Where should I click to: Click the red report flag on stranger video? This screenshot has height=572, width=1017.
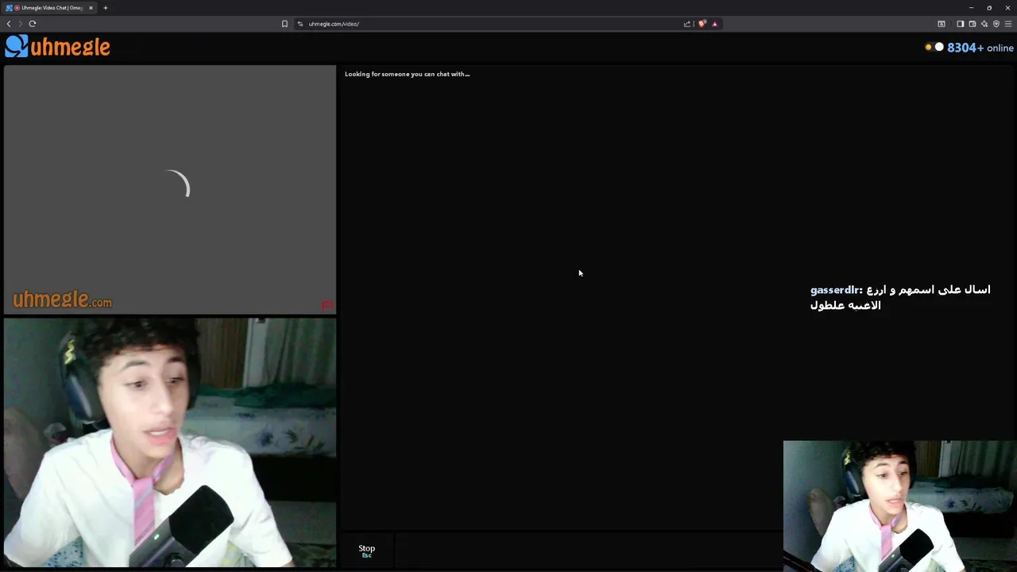point(327,305)
